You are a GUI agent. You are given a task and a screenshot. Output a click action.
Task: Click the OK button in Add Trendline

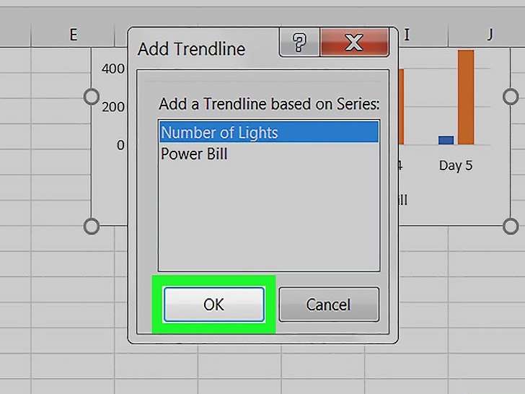click(214, 305)
